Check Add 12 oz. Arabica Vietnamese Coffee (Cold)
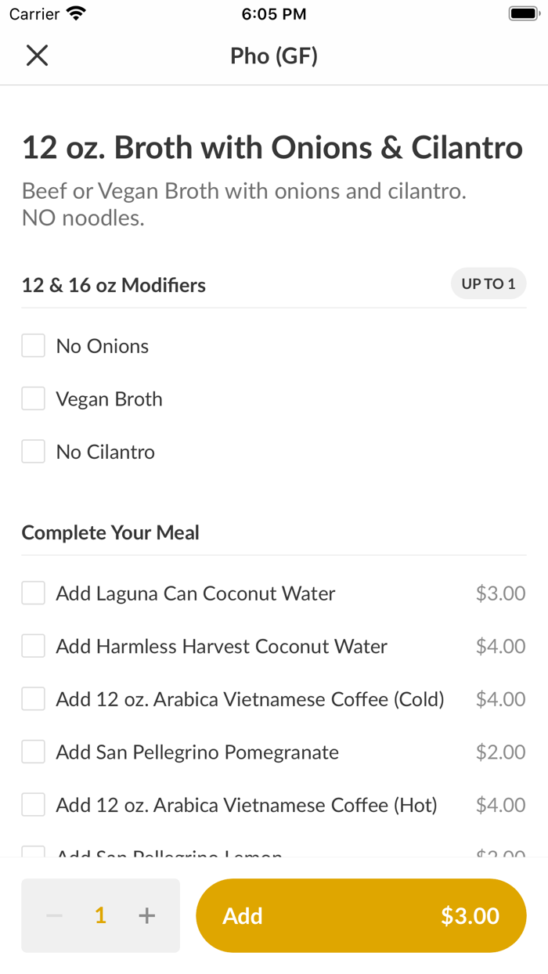 click(x=32, y=698)
